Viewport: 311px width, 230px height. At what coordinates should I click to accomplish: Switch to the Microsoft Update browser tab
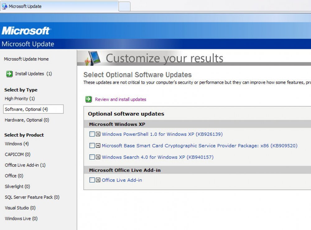click(x=59, y=6)
